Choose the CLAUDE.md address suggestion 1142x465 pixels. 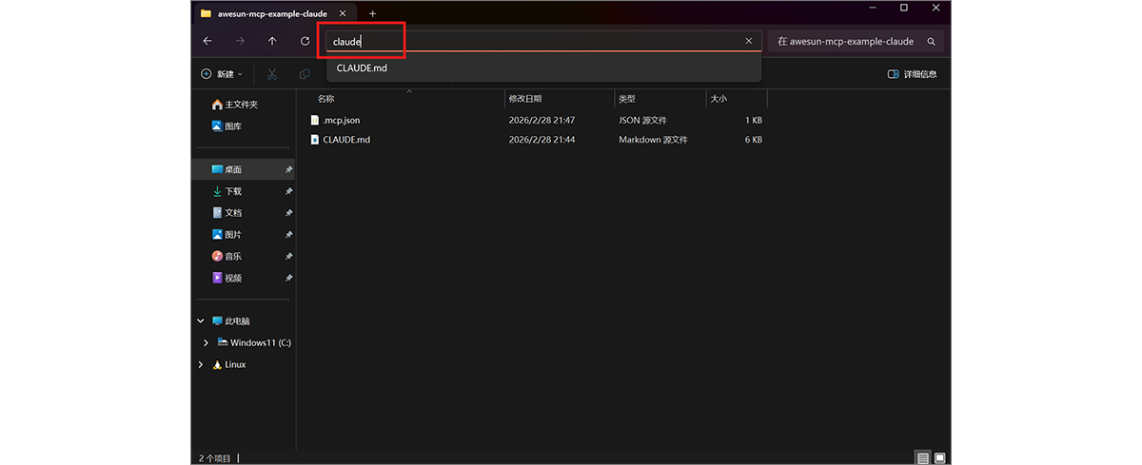362,68
